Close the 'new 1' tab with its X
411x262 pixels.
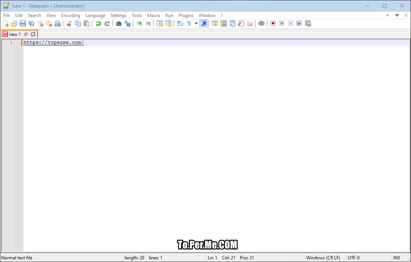33,34
